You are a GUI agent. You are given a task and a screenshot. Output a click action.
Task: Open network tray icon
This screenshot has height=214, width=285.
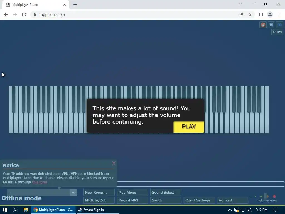tap(243, 210)
